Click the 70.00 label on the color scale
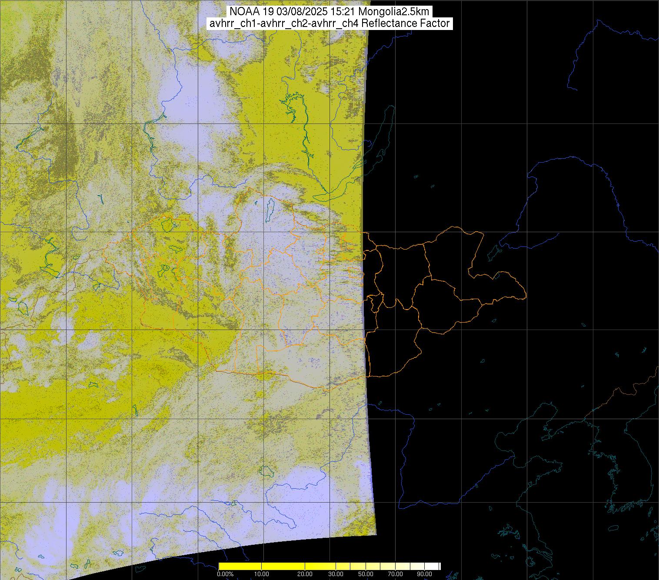Screen dimensions: 659x580 coord(394,574)
